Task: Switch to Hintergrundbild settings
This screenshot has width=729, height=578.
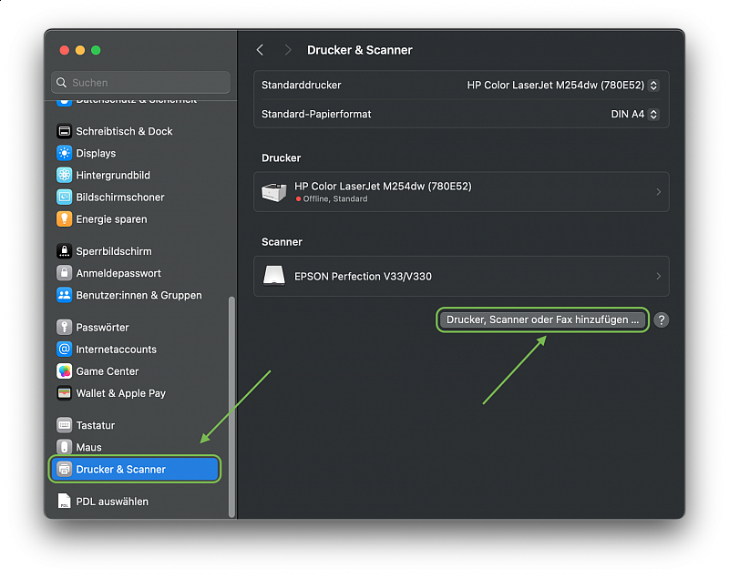Action: tap(135, 175)
